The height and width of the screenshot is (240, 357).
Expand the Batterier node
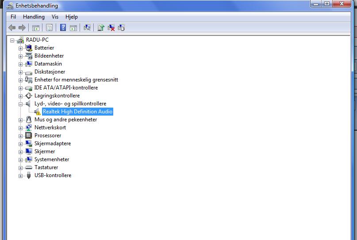coord(20,48)
